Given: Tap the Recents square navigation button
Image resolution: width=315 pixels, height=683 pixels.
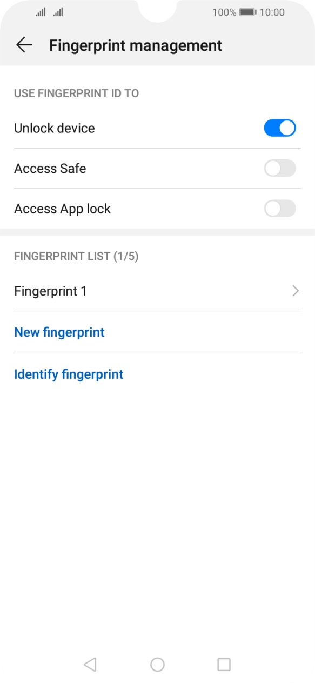Looking at the screenshot, I should pyautogui.click(x=223, y=664).
